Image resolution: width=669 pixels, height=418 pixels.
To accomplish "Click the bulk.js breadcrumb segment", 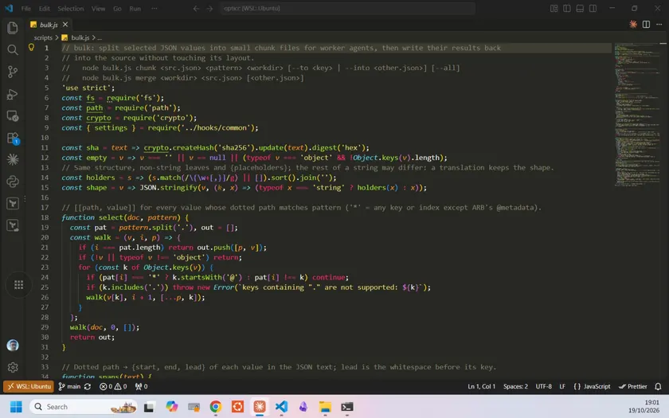I will click(x=80, y=37).
